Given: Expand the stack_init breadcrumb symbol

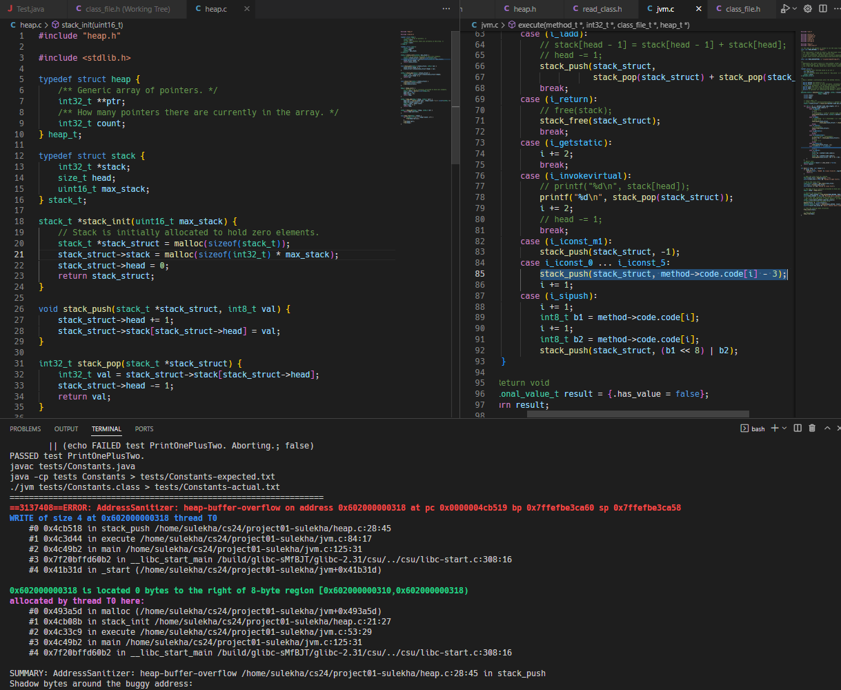Looking at the screenshot, I should click(92, 25).
